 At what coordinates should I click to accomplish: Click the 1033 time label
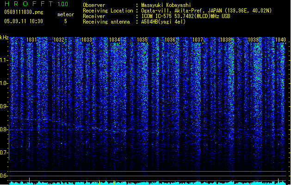[87, 40]
